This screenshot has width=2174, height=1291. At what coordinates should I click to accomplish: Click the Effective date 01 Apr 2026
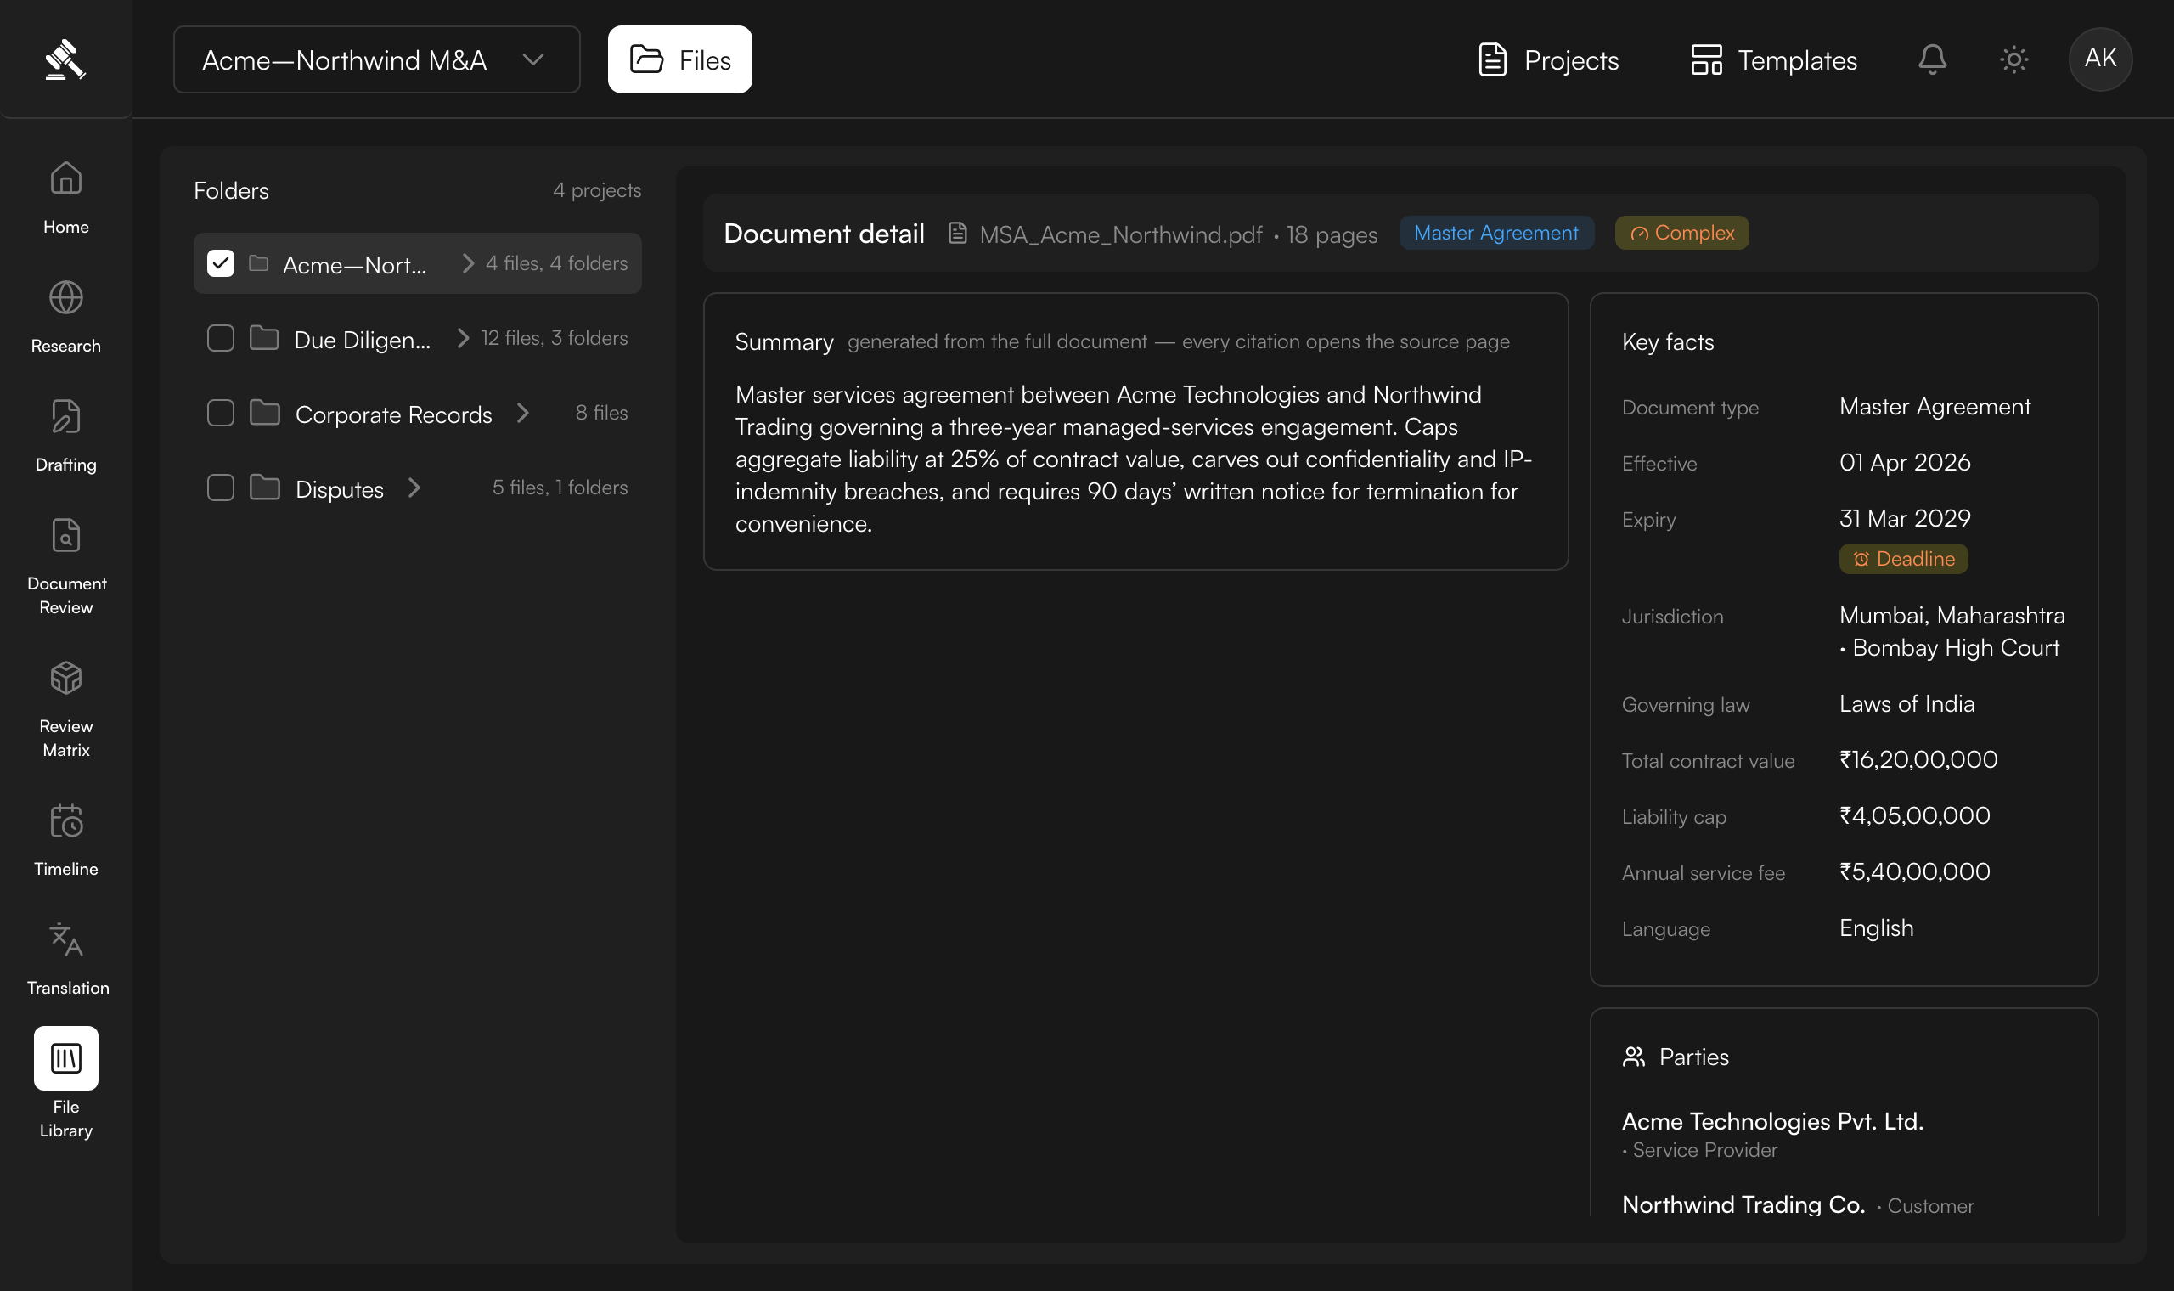pos(1905,462)
